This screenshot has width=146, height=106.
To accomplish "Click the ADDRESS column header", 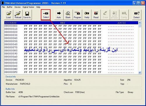I will click(11, 23).
